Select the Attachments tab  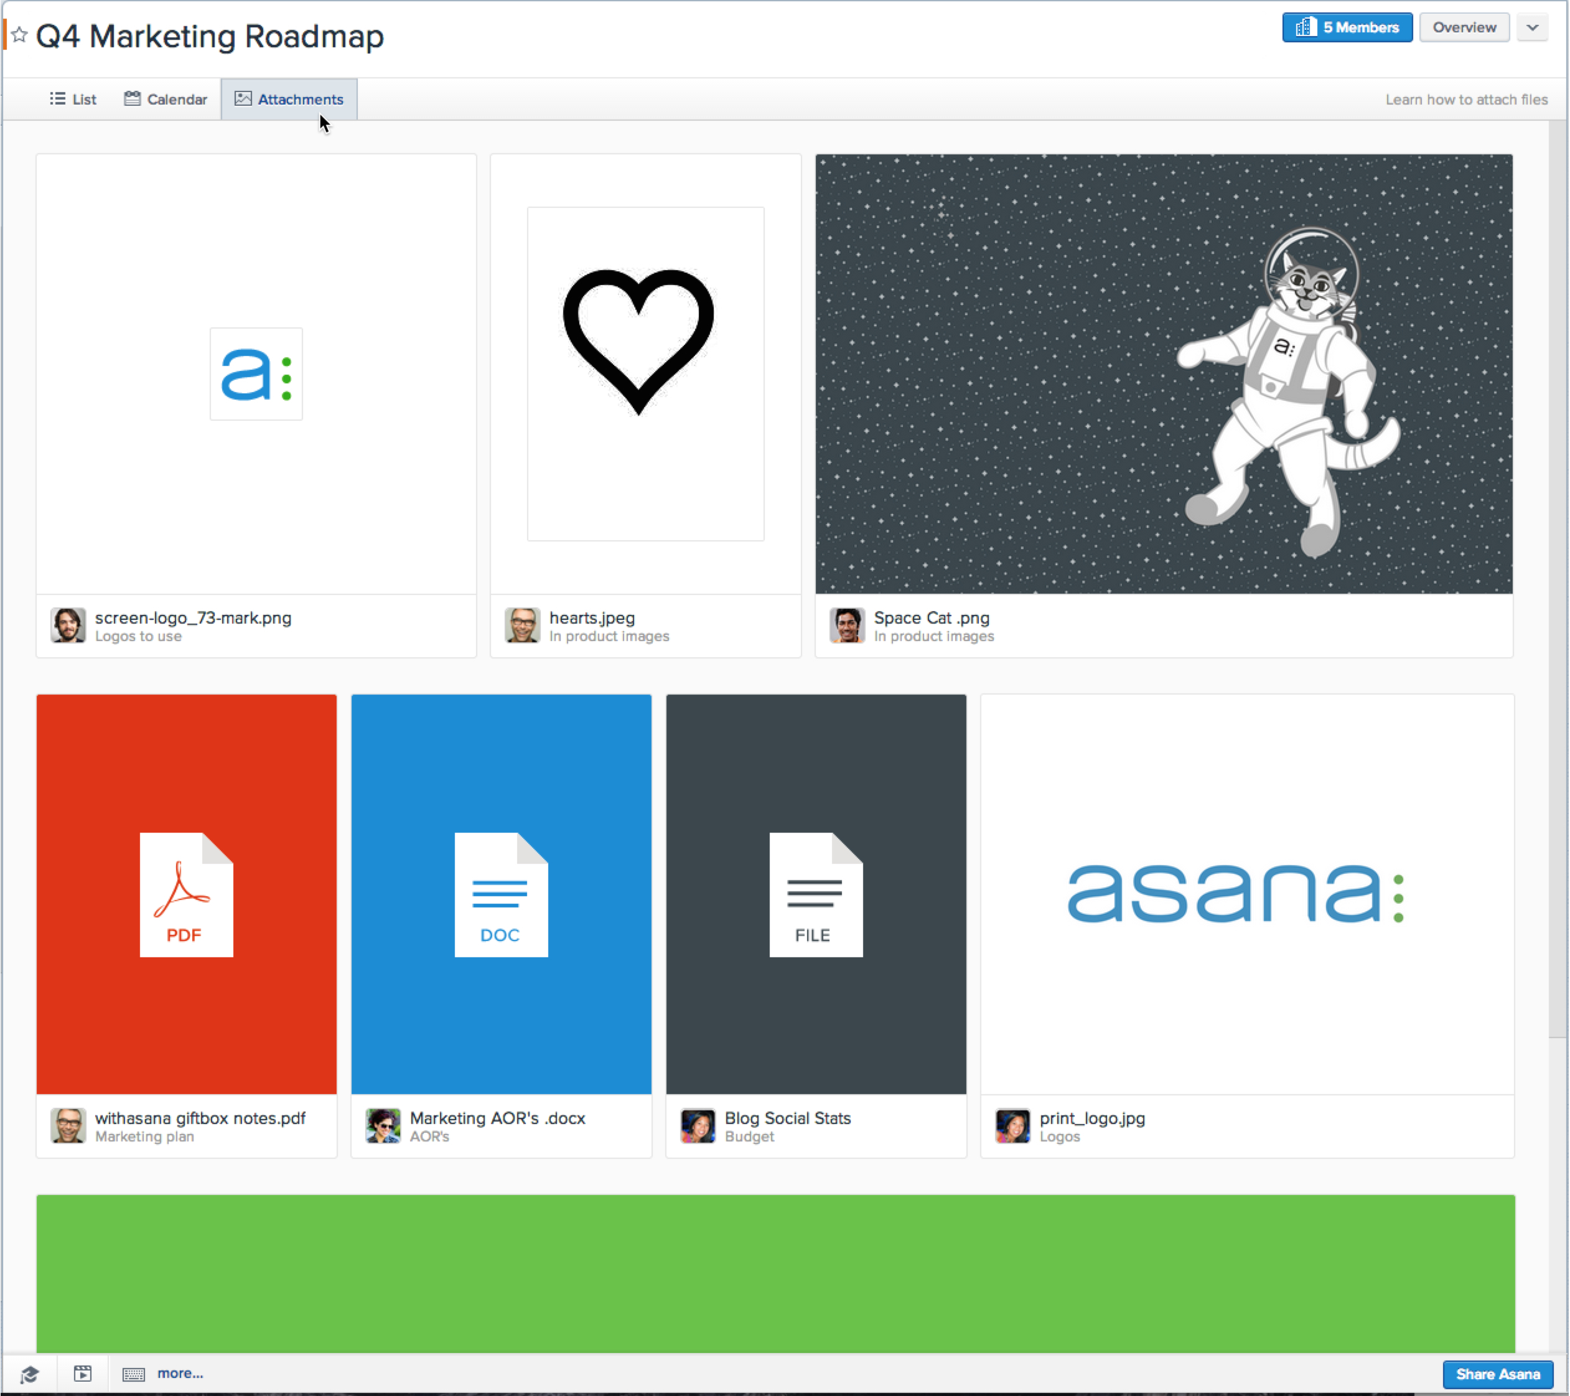(x=289, y=99)
